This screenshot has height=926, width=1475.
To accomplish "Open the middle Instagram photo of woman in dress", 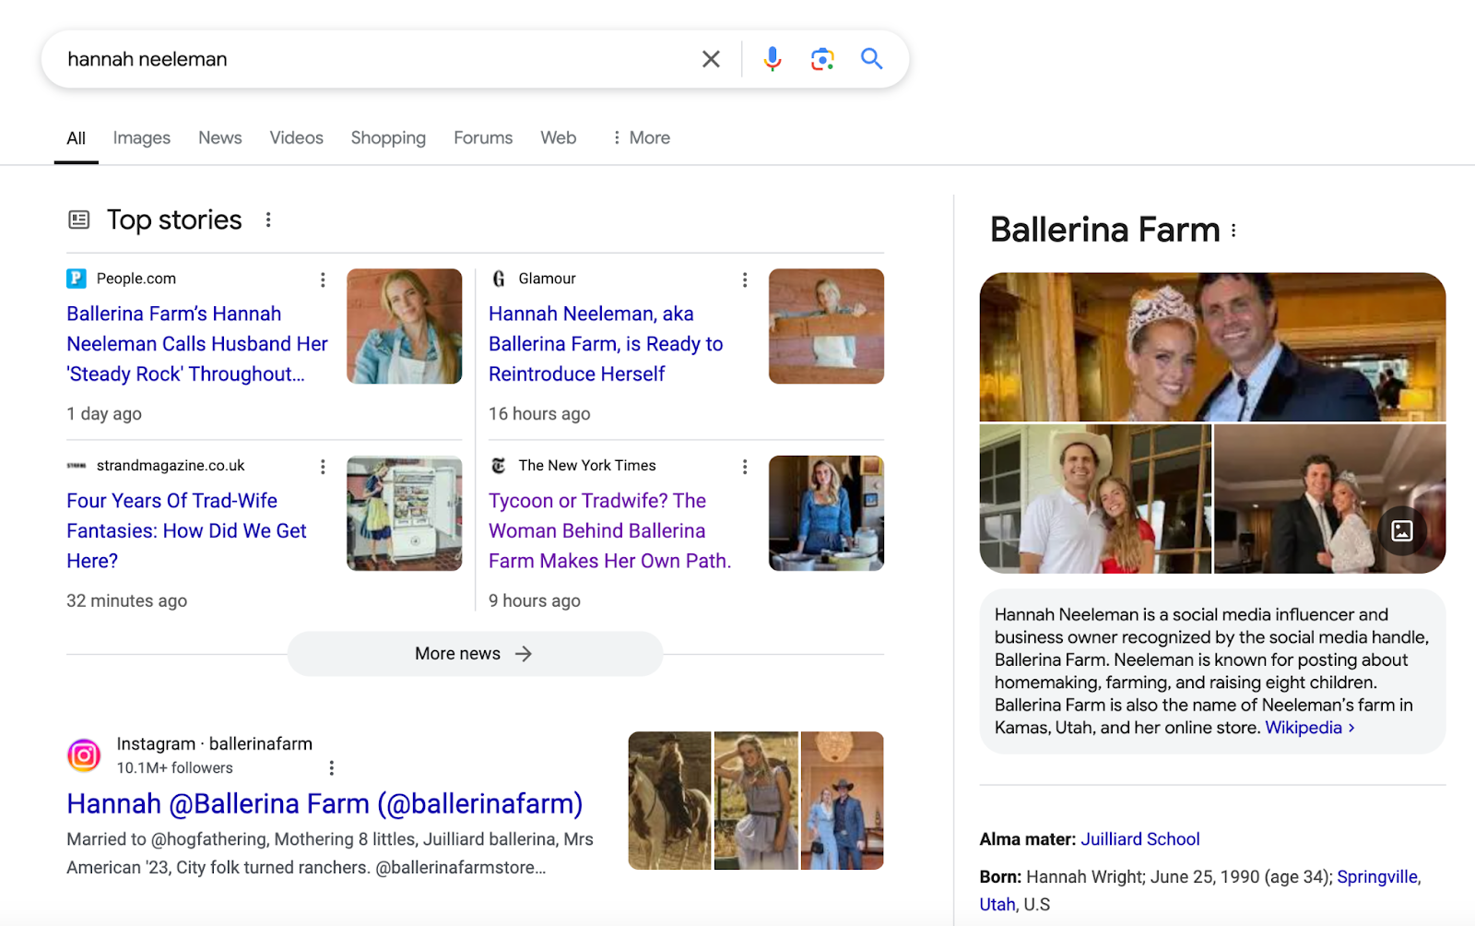I will pos(756,801).
